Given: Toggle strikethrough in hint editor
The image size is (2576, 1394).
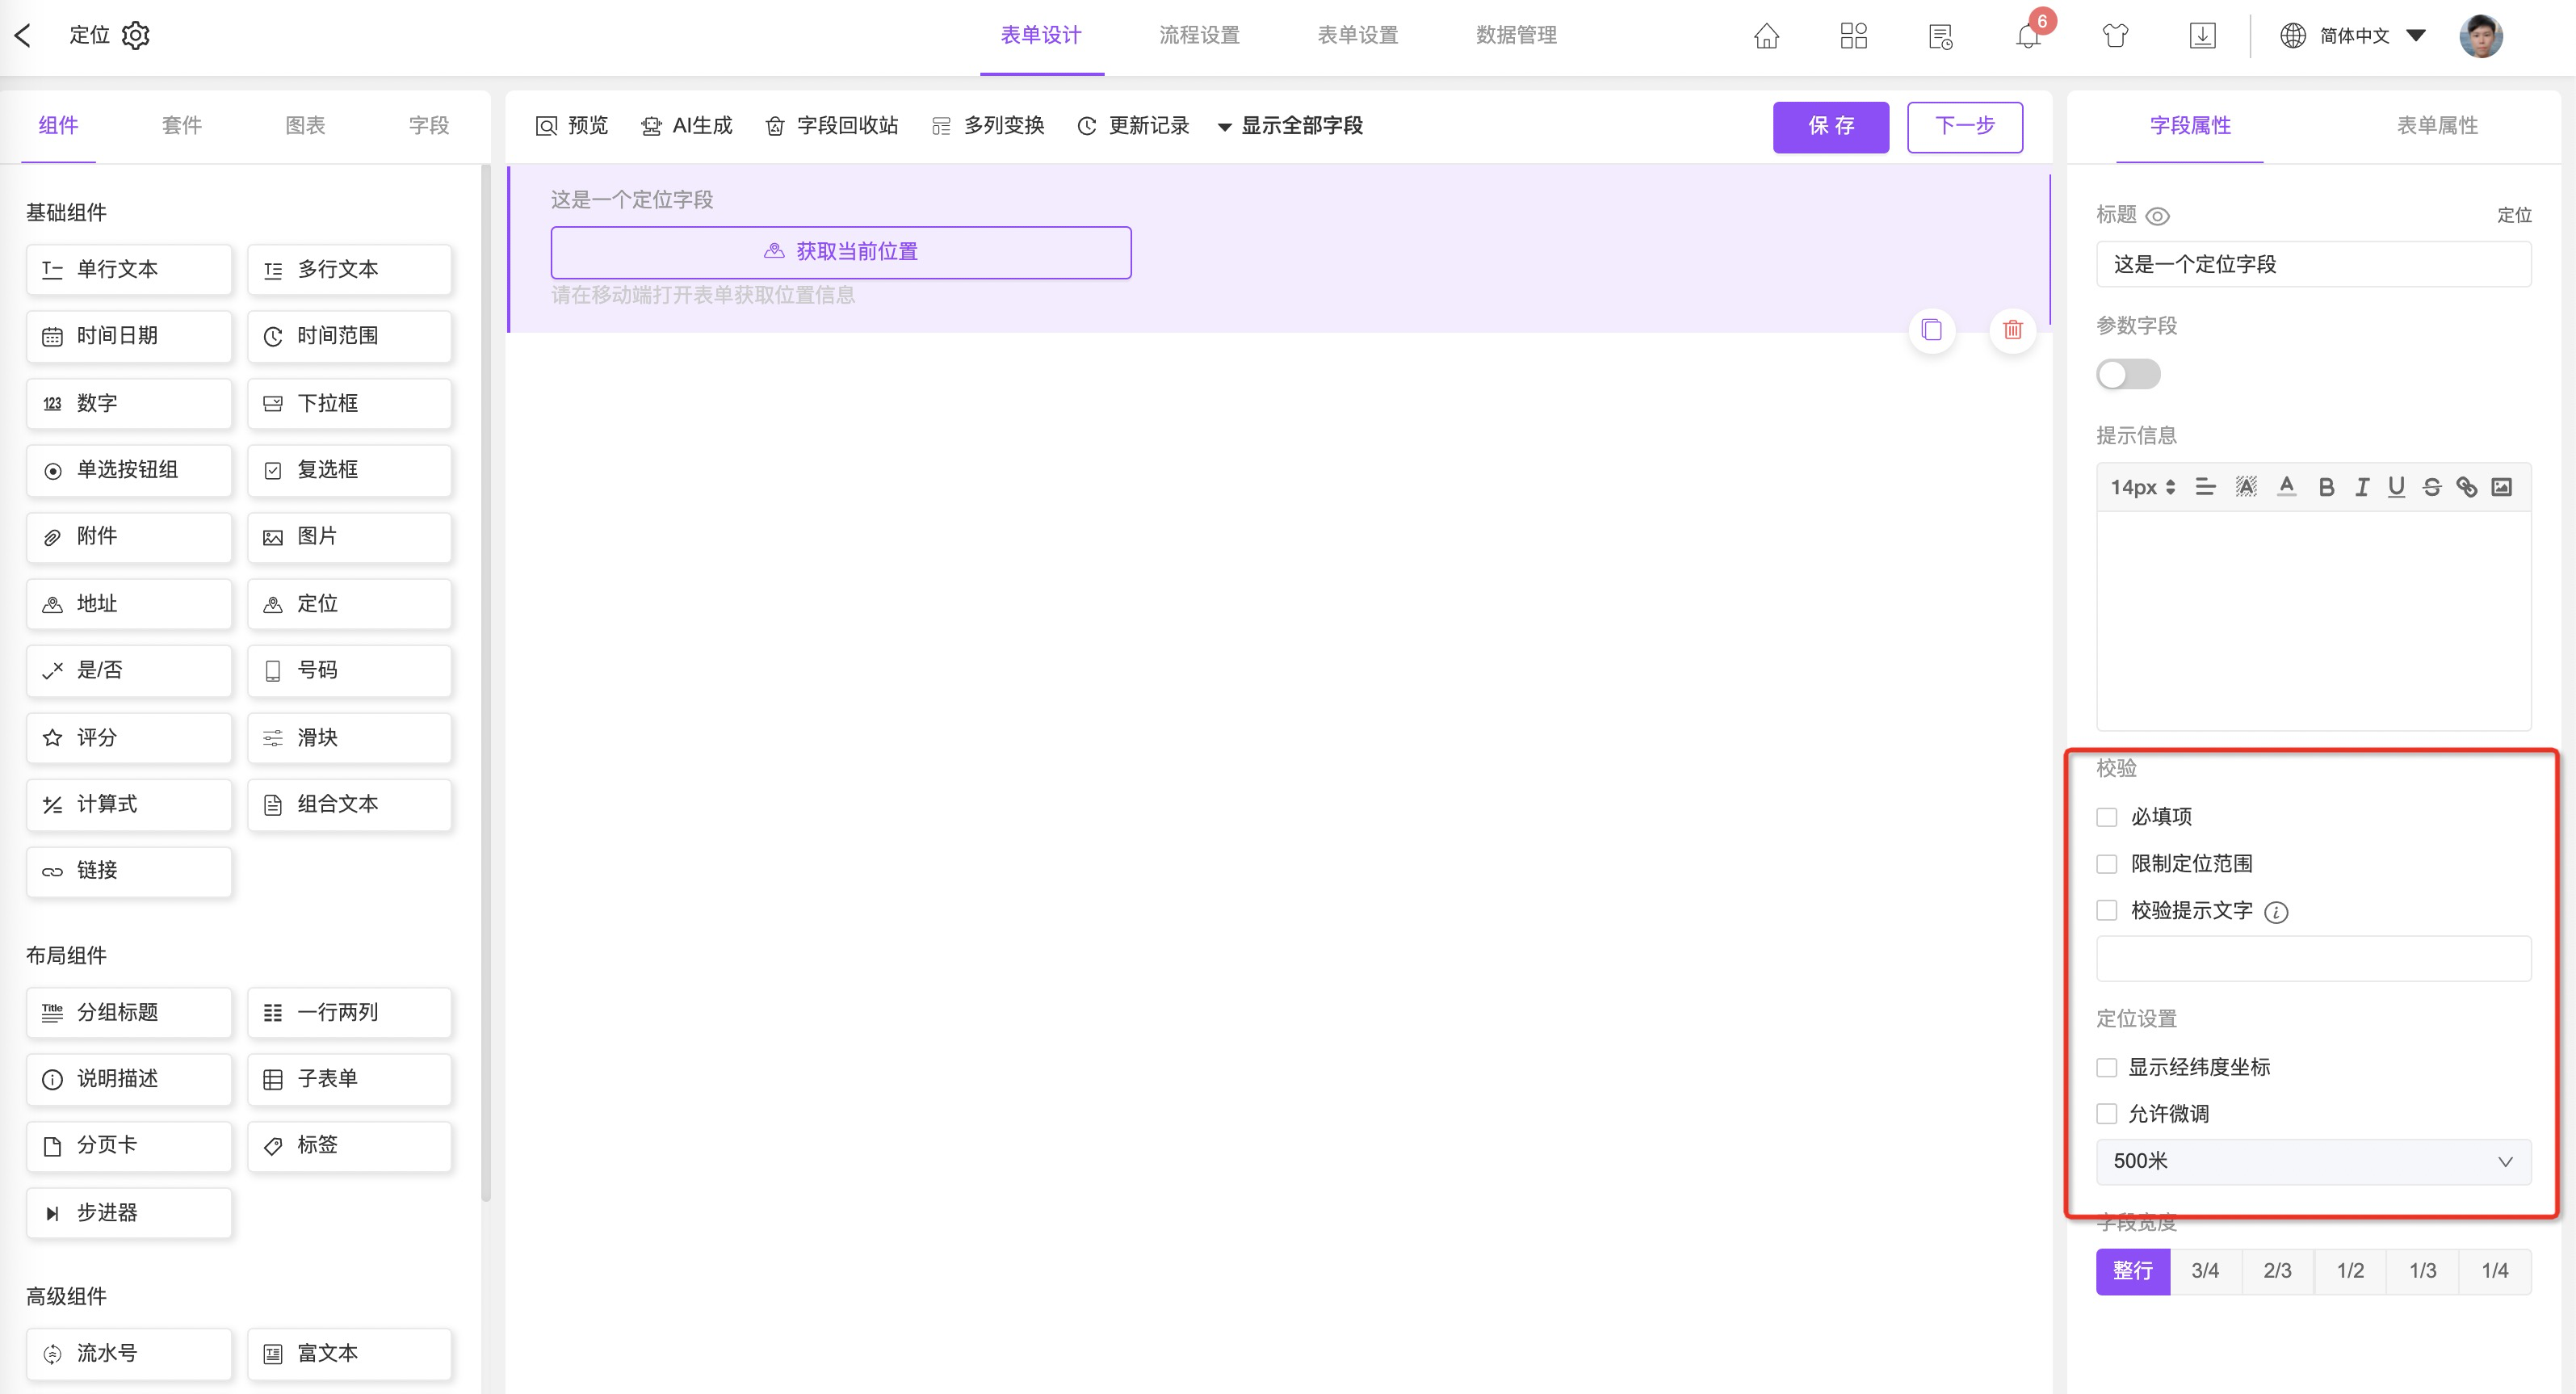Looking at the screenshot, I should pos(2431,487).
